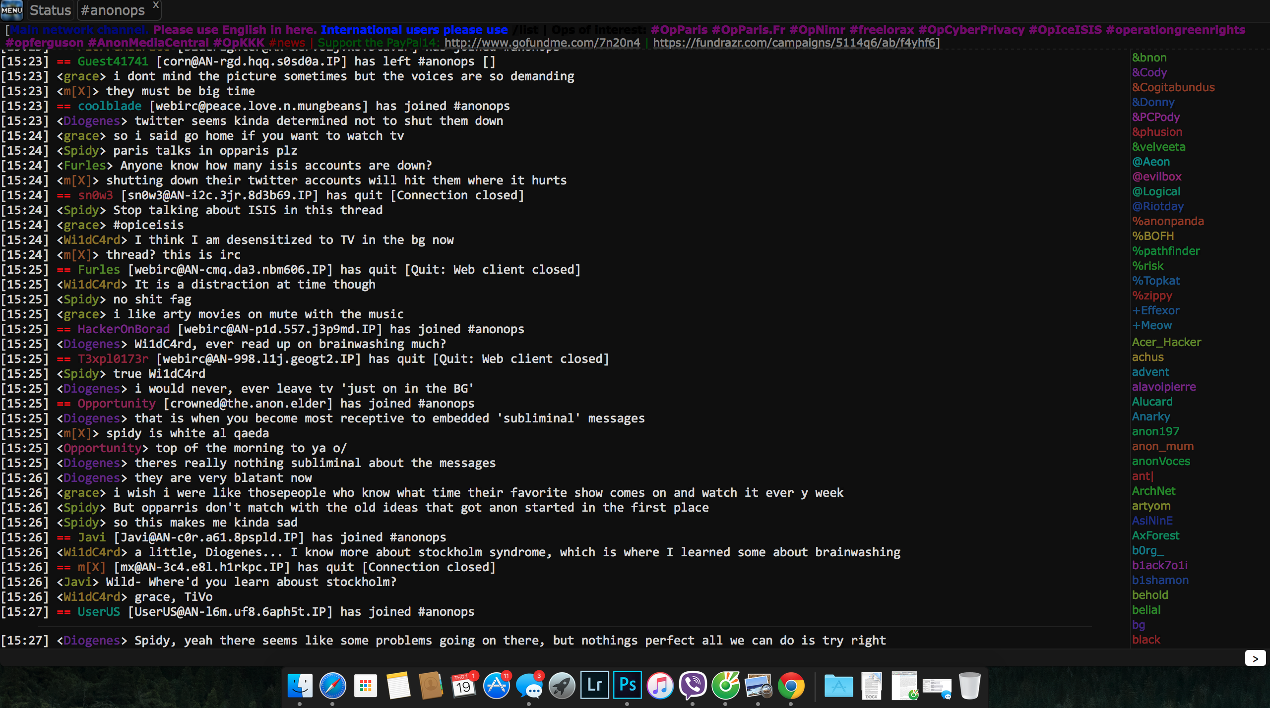1270x708 pixels.
Task: Open the gofundme.com link in topic
Action: (x=542, y=43)
